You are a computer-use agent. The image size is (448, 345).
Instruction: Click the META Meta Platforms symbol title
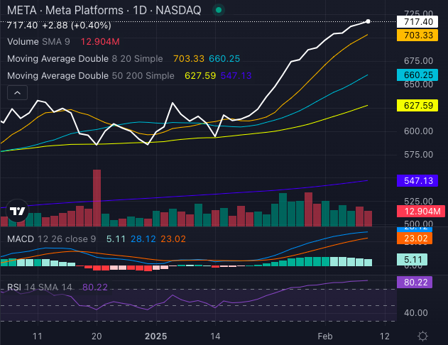click(103, 11)
